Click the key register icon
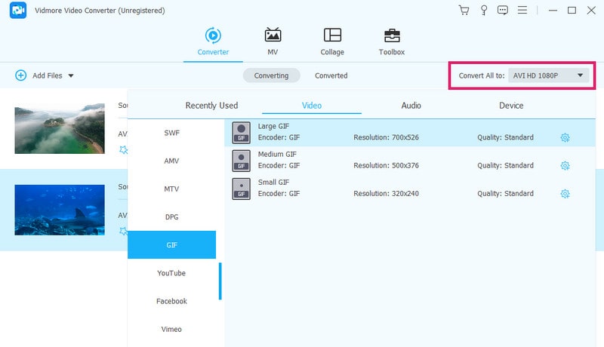Image resolution: width=604 pixels, height=347 pixels. tap(483, 11)
